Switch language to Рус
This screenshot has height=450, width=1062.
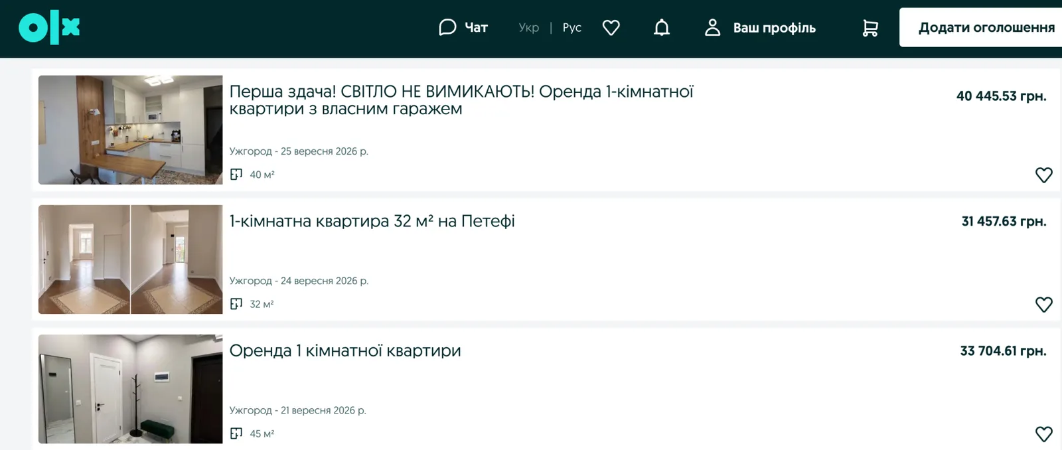tap(571, 28)
